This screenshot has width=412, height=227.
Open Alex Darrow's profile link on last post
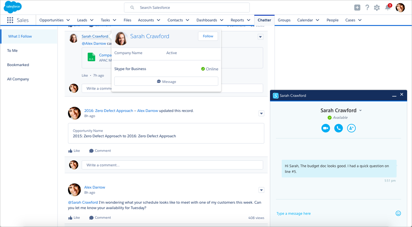click(95, 187)
